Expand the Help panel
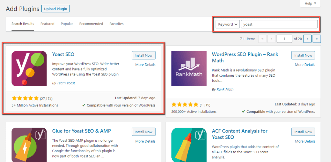Image resolution: width=331 pixels, height=162 pixels. click(x=310, y=3)
